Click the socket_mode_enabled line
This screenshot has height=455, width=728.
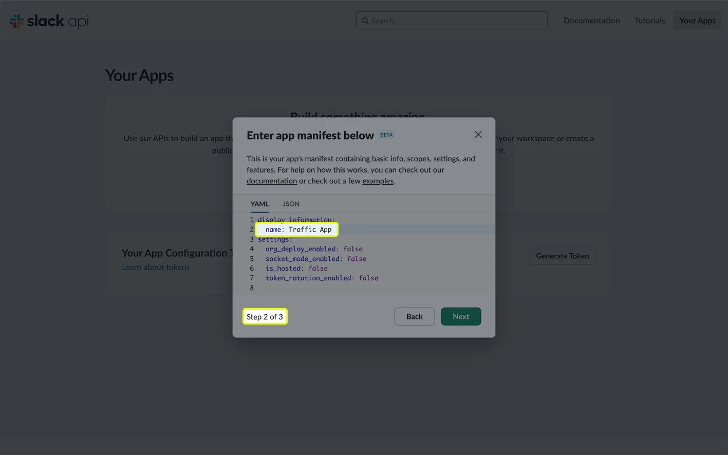(x=316, y=259)
